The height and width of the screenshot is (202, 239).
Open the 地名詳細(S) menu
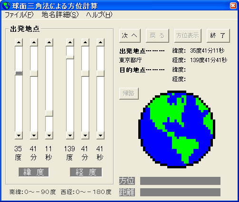click(x=60, y=15)
